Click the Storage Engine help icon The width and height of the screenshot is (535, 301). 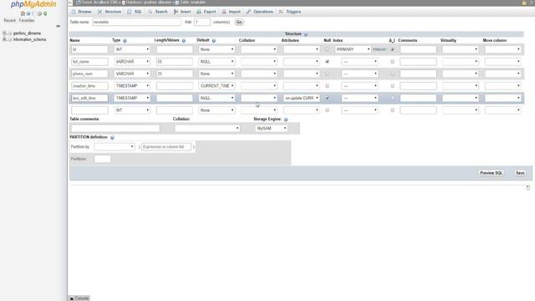pos(286,120)
